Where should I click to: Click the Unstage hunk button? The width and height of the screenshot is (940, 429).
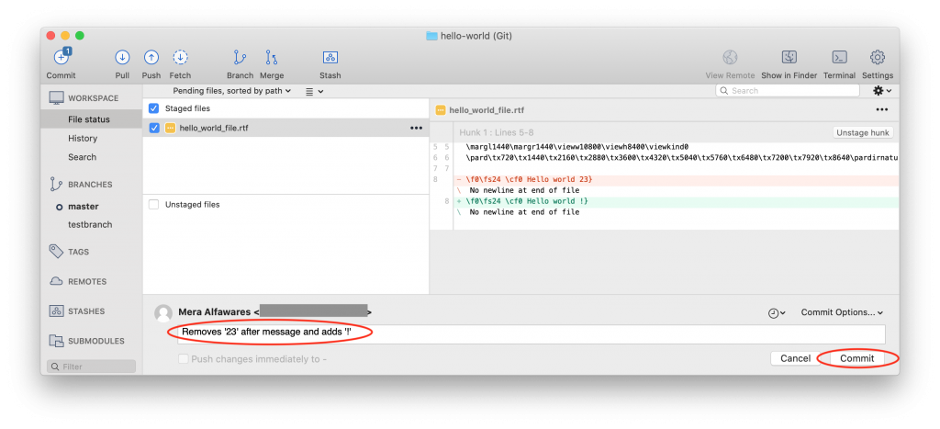coord(863,132)
